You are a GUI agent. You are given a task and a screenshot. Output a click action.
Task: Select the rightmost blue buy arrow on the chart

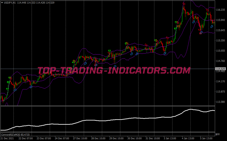212,27
